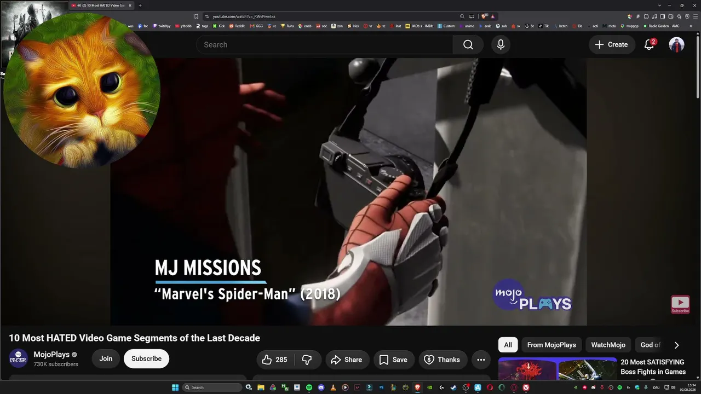
Task: Open Steam from the taskbar
Action: coord(453,387)
